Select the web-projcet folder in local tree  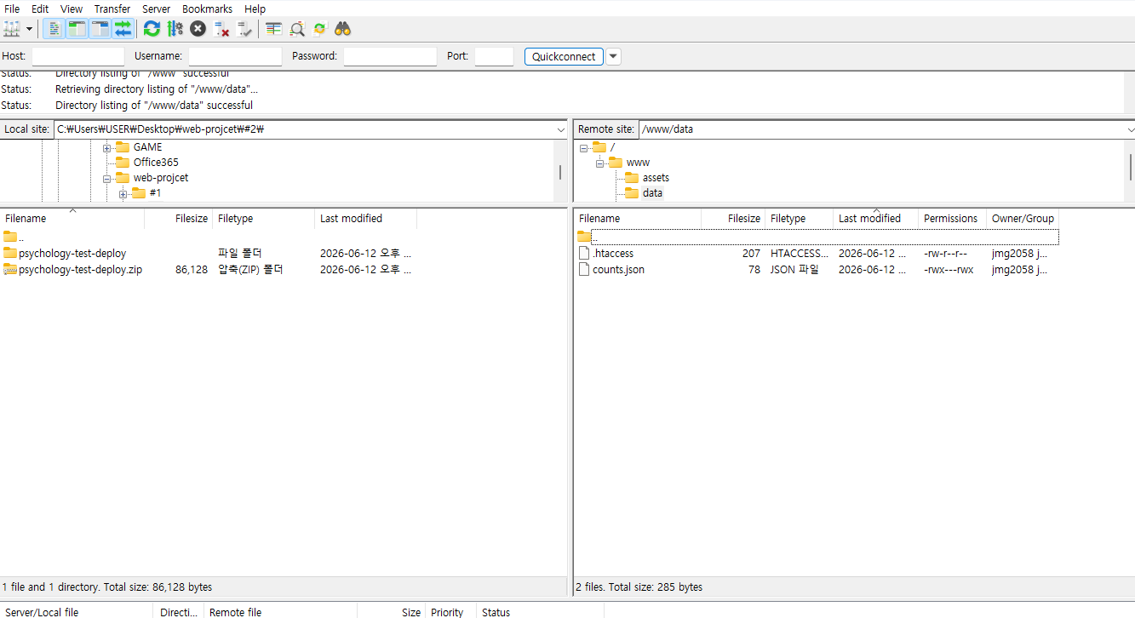[x=161, y=178]
